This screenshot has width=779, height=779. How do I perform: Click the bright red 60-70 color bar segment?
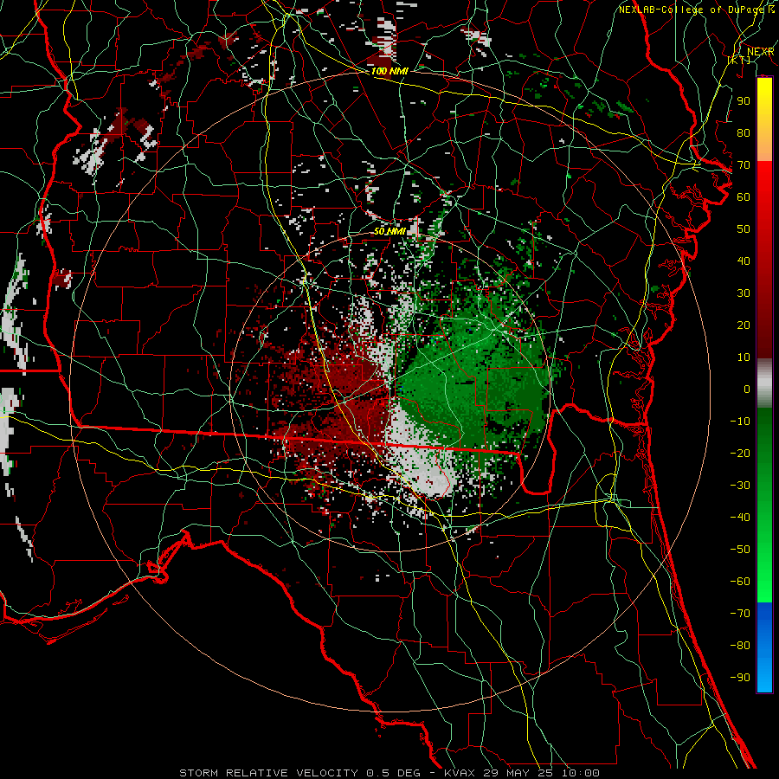pos(764,180)
